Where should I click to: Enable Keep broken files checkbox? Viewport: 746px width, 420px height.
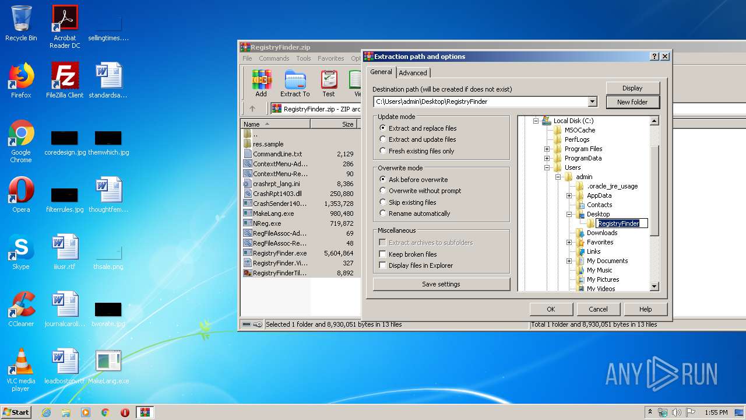383,254
